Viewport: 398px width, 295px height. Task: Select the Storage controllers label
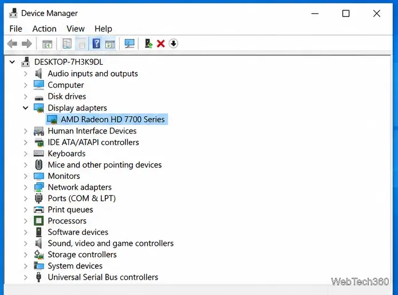coord(82,254)
